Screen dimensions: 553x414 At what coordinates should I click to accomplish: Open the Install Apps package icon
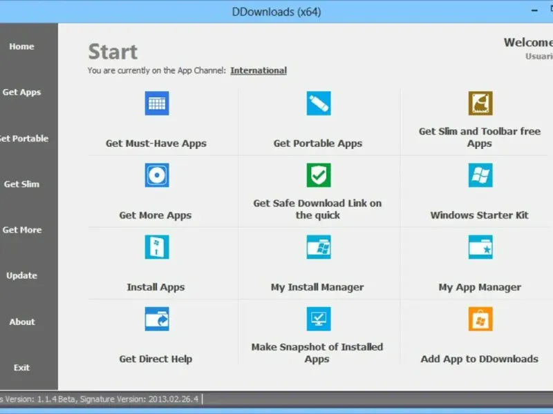(x=157, y=247)
